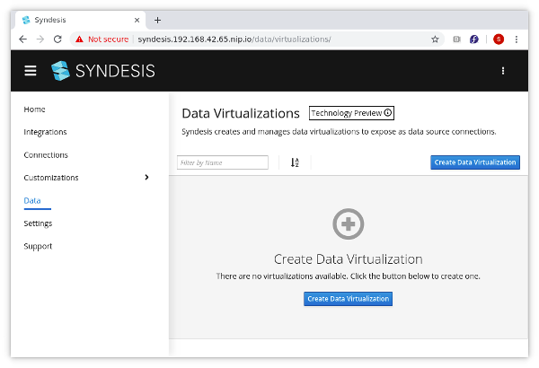Viewport: 539px width, 368px height.
Task: Open the kebab menu in Syndesis header
Action: coord(503,71)
